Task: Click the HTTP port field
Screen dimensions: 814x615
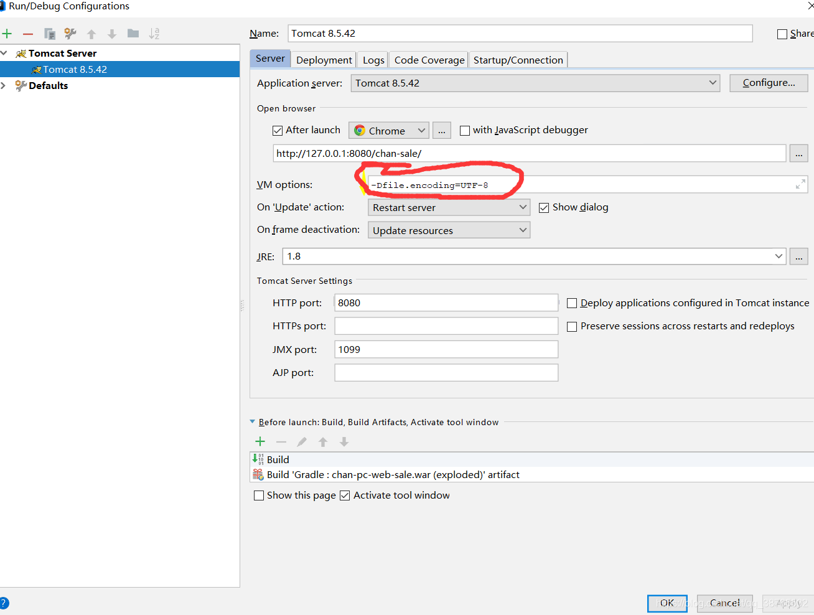Action: (x=446, y=303)
